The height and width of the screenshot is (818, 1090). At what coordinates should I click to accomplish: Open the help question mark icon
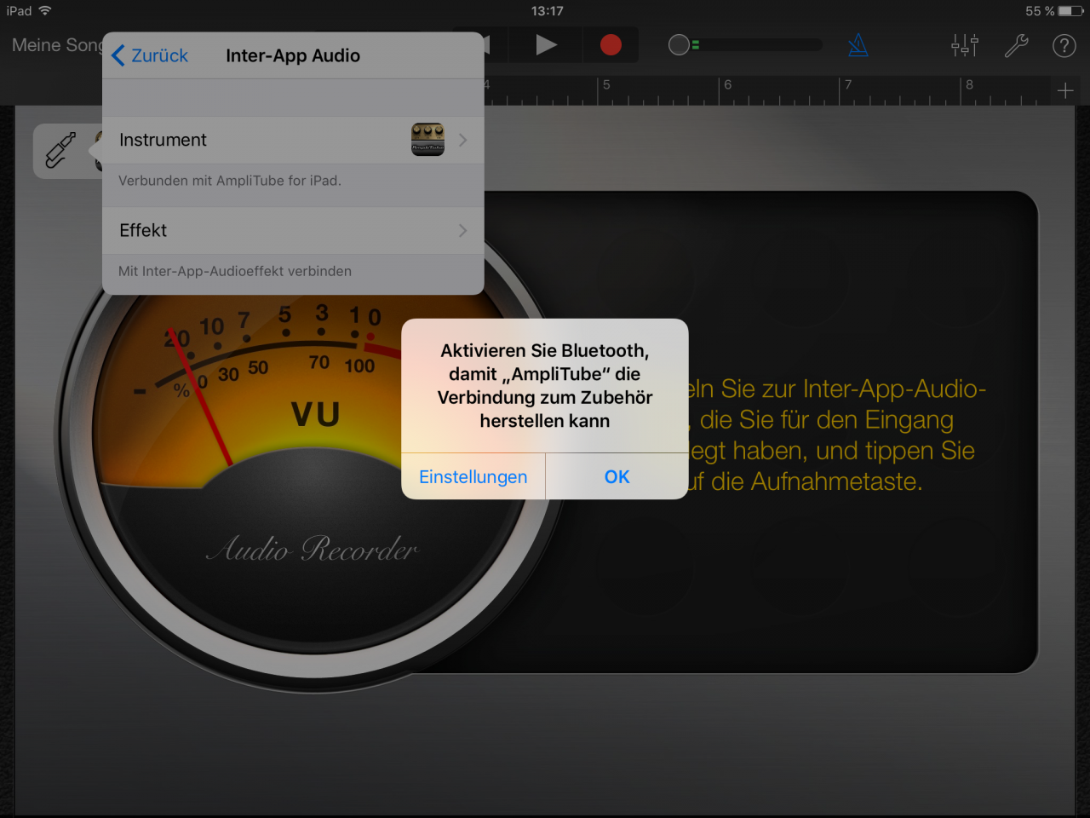[1064, 45]
